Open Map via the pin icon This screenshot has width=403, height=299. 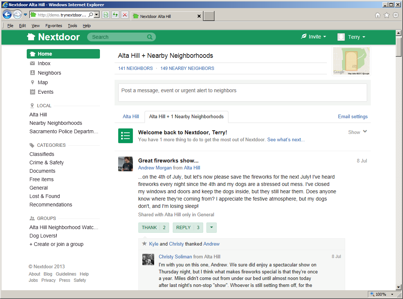[32, 82]
